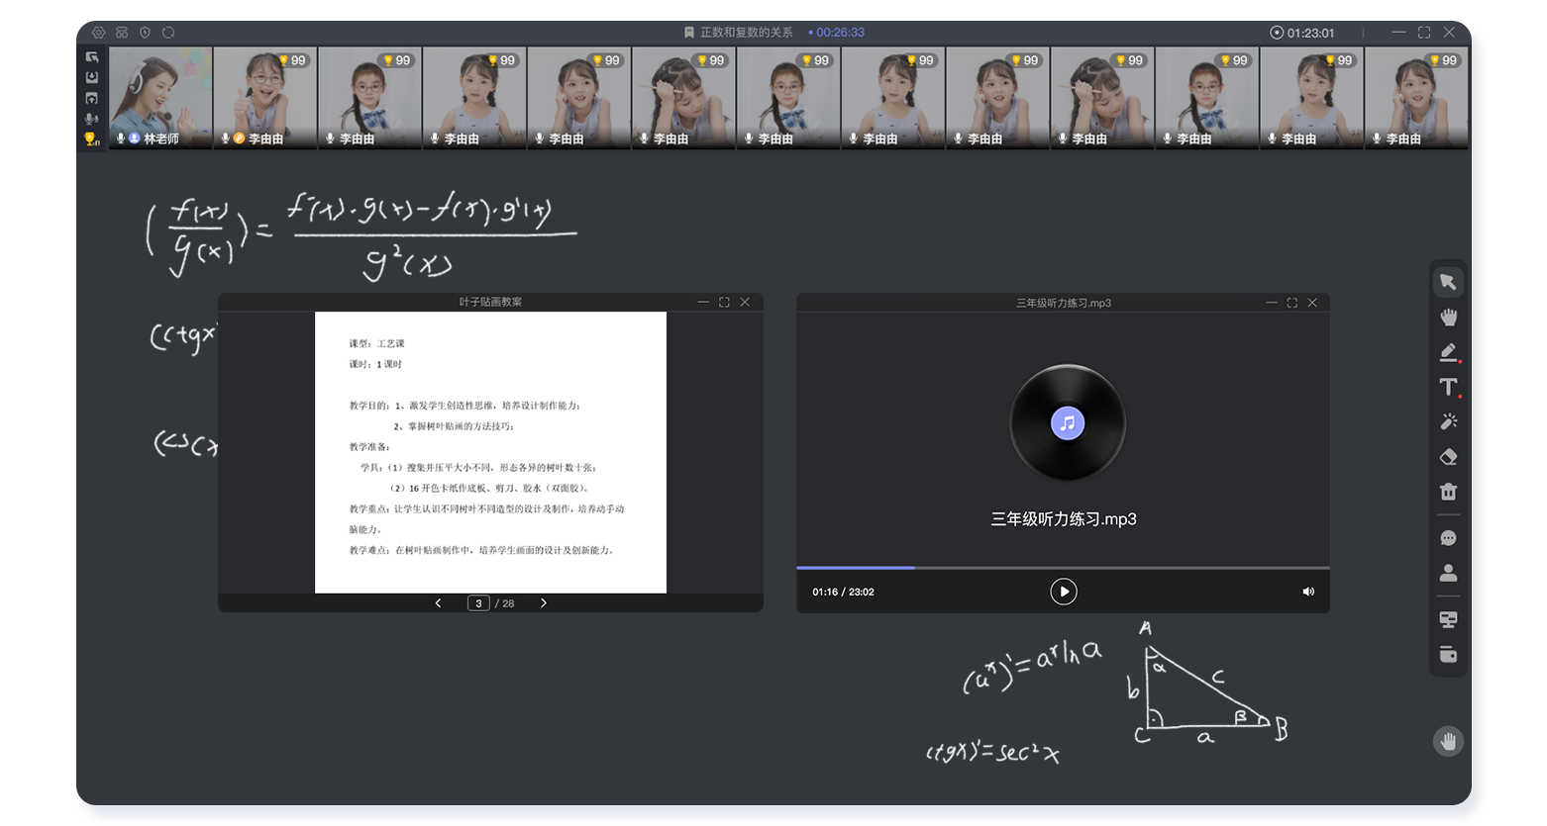Play the 三年级听力练习.mp3 audio
This screenshot has height=826, width=1547.
tap(1063, 592)
